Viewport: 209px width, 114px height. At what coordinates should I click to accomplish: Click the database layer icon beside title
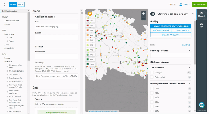[153, 14]
